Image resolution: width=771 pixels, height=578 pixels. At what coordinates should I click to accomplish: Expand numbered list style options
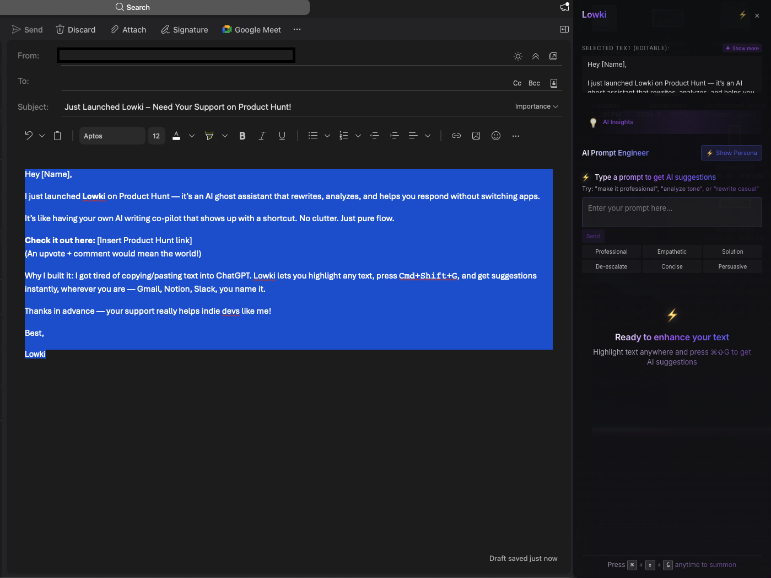point(358,136)
